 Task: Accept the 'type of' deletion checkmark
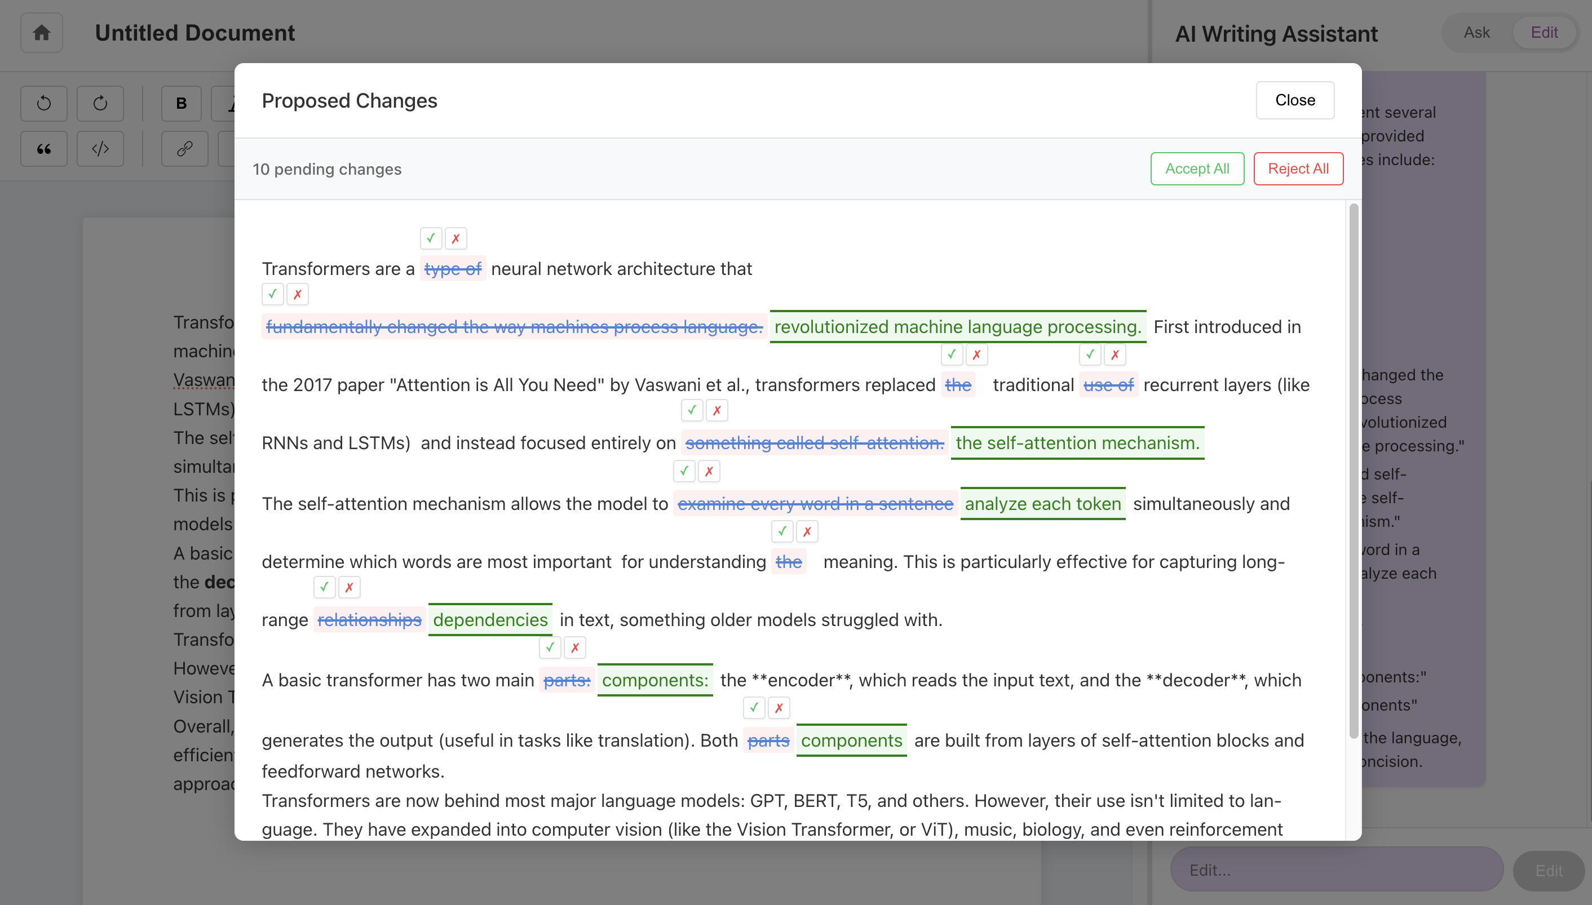click(x=431, y=238)
